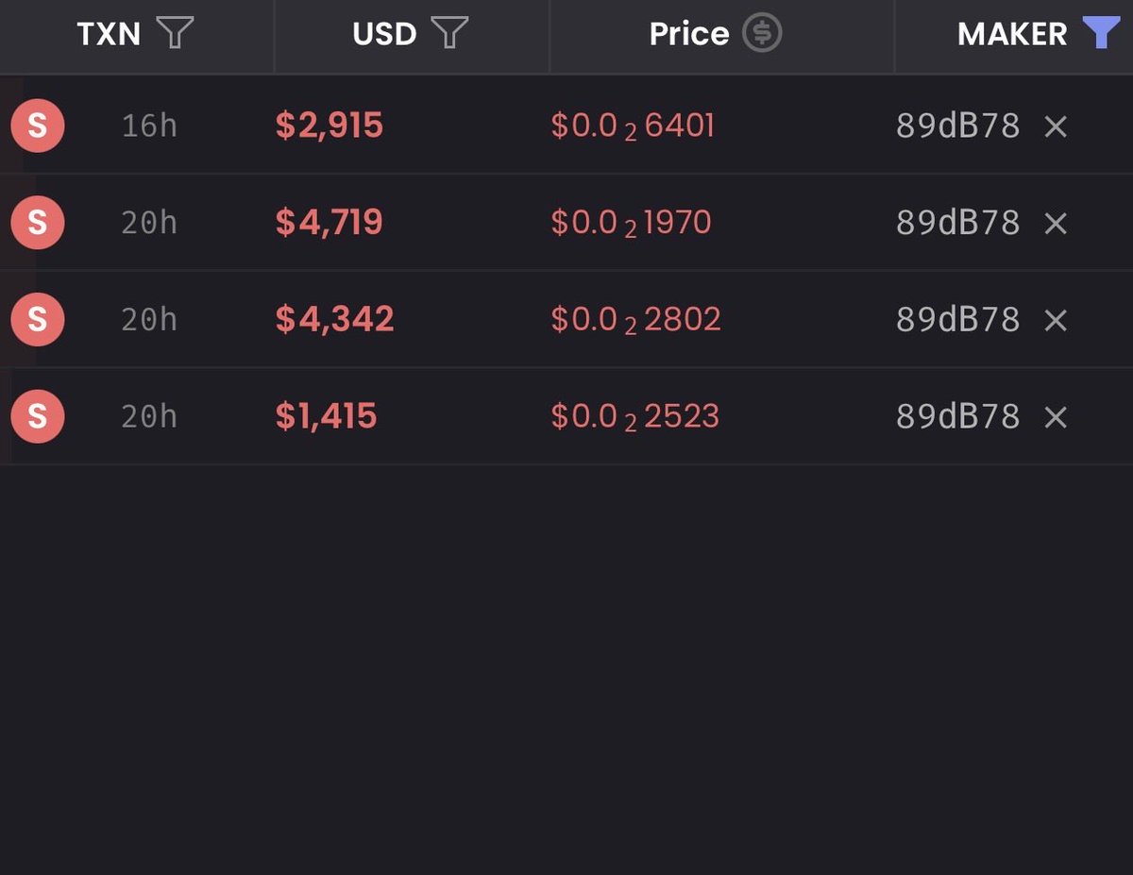Click the sell badge on the $4,719 row
The height and width of the screenshot is (875, 1133).
tap(38, 223)
